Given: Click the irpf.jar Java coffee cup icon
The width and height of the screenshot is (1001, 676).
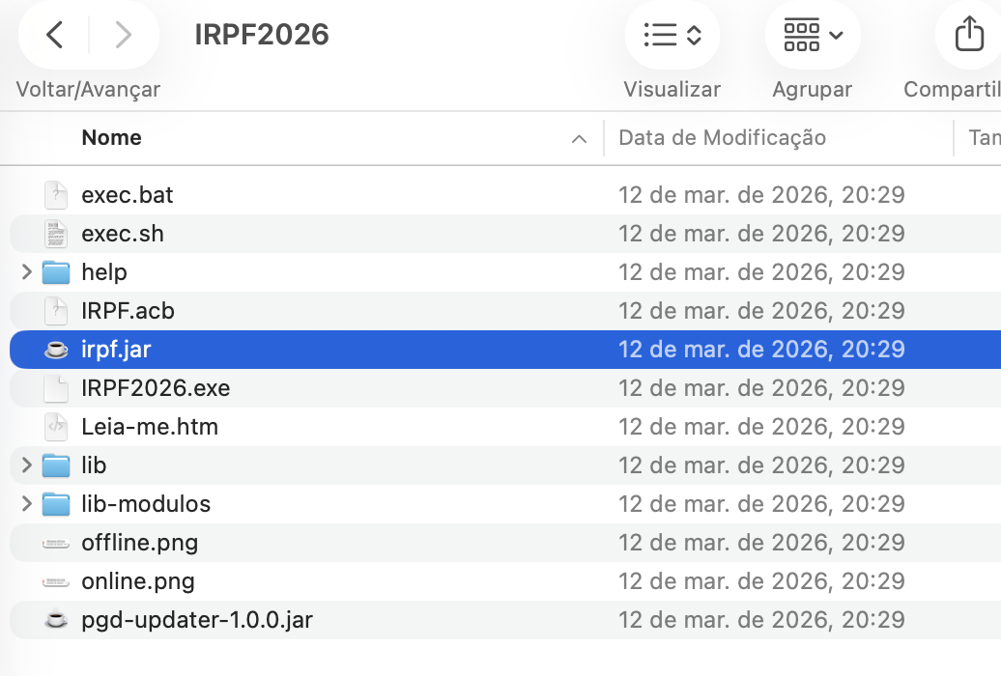Looking at the screenshot, I should [x=55, y=350].
